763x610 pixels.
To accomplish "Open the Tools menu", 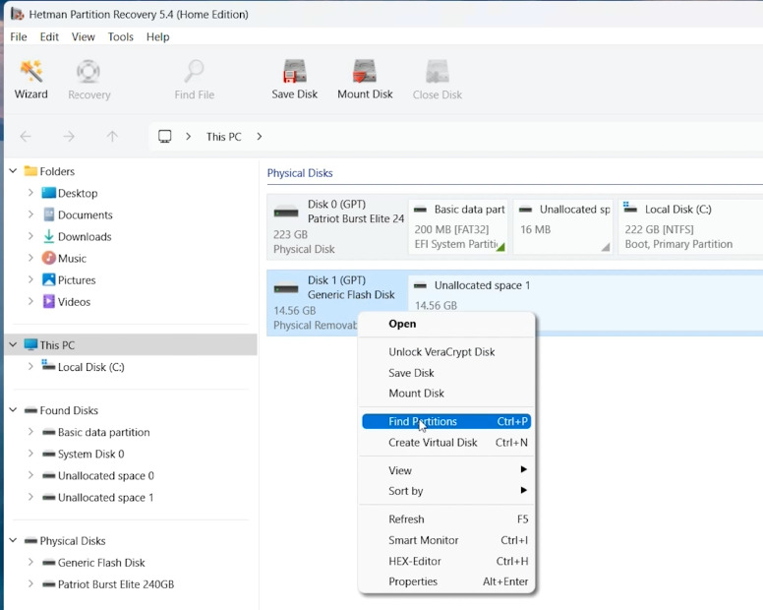I will pyautogui.click(x=121, y=37).
